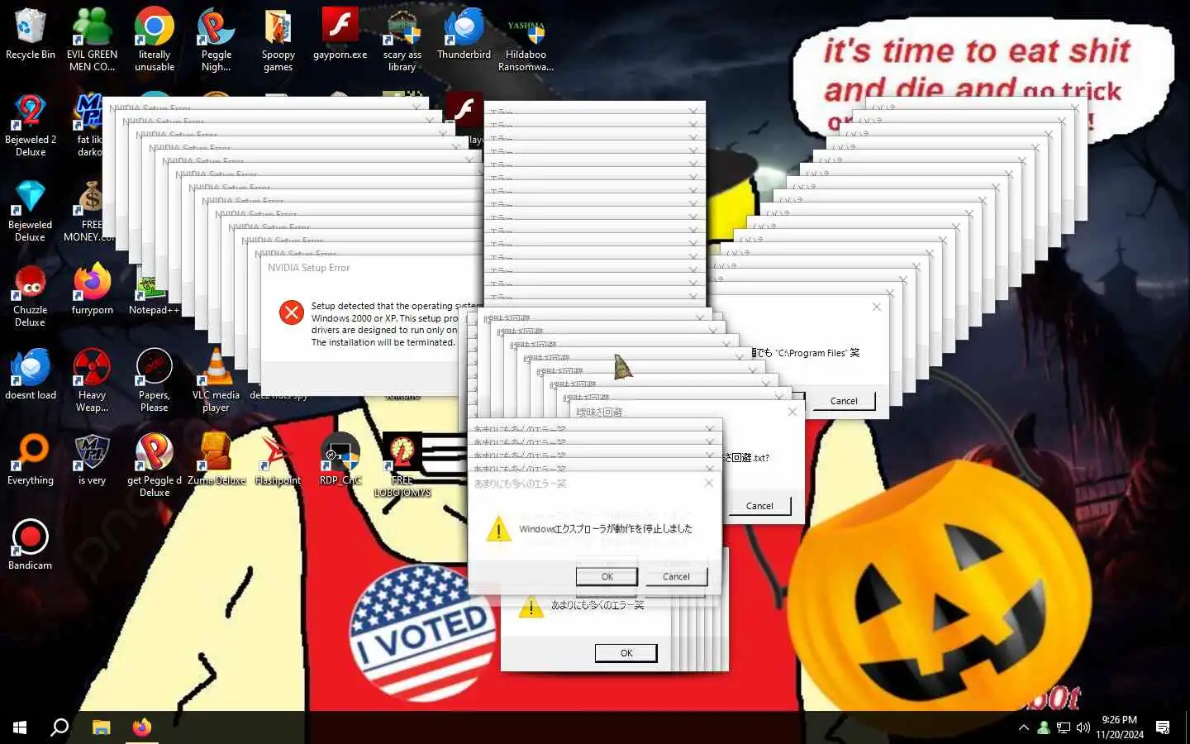Viewport: 1190px width, 744px height.
Task: Select the 'literally unusable' Chrome shortcut
Action: click(x=155, y=39)
